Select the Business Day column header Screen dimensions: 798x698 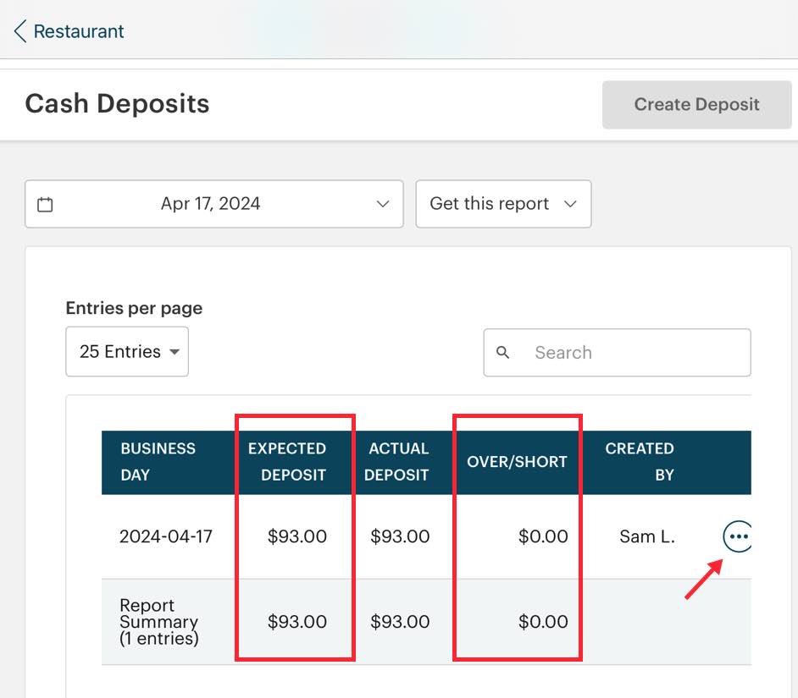pyautogui.click(x=157, y=462)
